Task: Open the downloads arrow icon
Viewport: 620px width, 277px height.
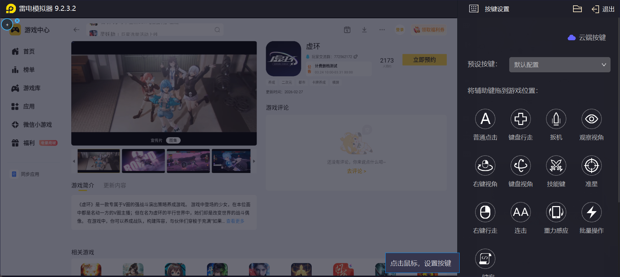Action: (364, 30)
